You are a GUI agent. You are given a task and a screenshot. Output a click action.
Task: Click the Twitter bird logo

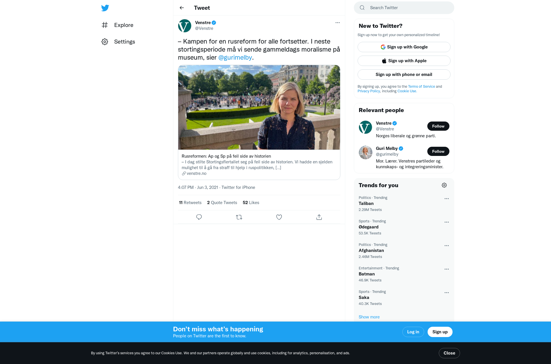(x=105, y=8)
